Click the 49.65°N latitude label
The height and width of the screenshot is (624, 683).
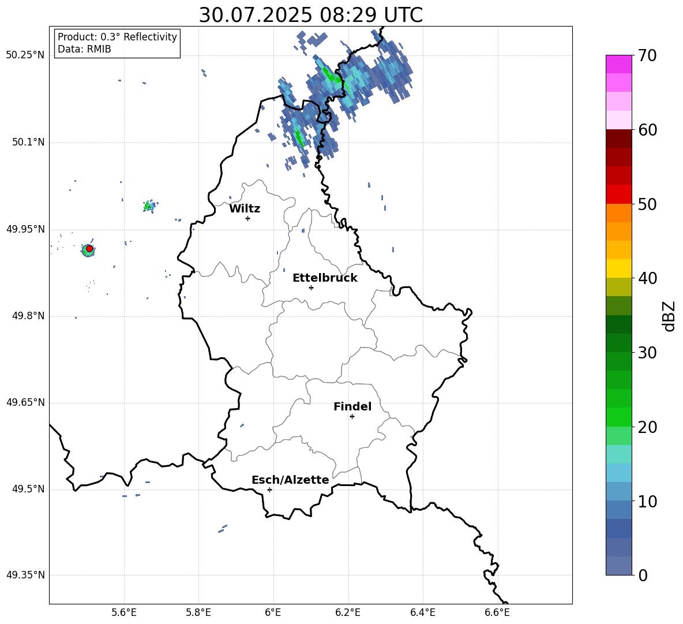pos(25,402)
